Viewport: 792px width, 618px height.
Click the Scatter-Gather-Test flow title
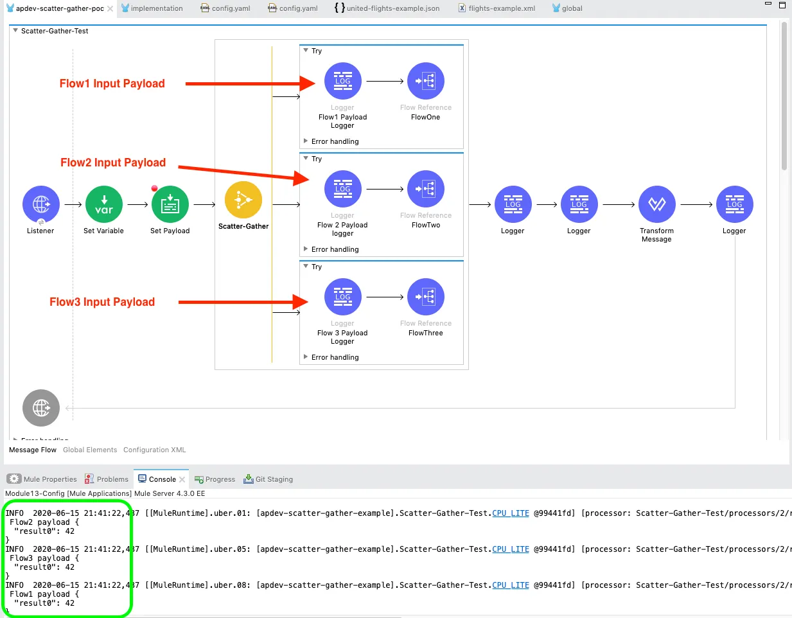(x=55, y=31)
